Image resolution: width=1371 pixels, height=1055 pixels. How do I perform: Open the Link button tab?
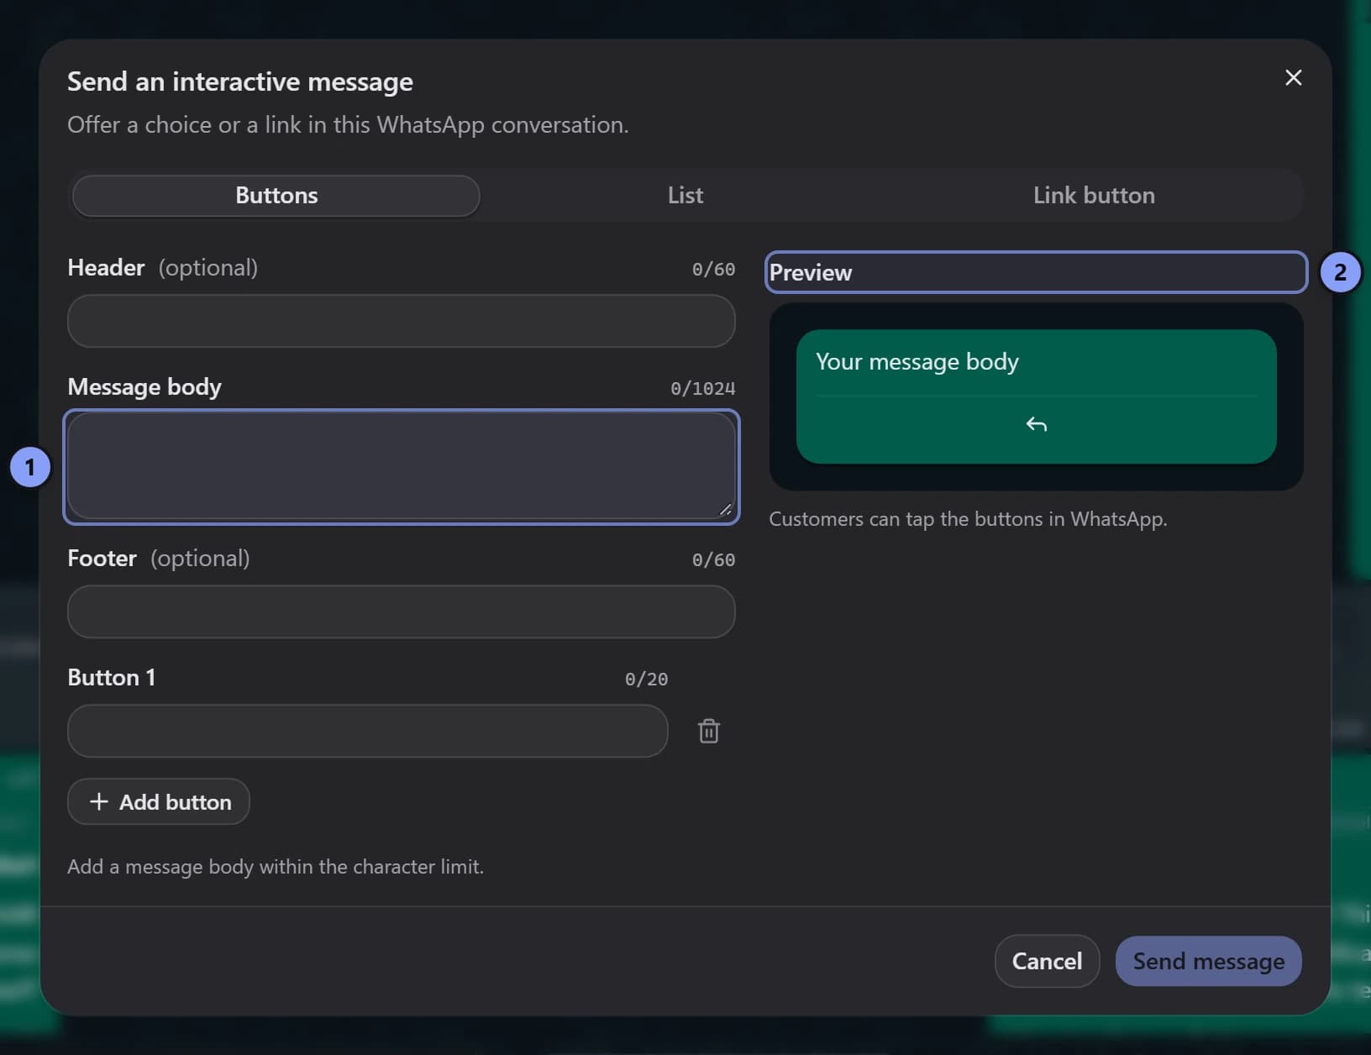pyautogui.click(x=1094, y=196)
